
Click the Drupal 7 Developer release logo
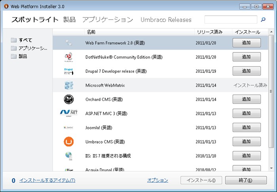pyautogui.click(x=69, y=71)
